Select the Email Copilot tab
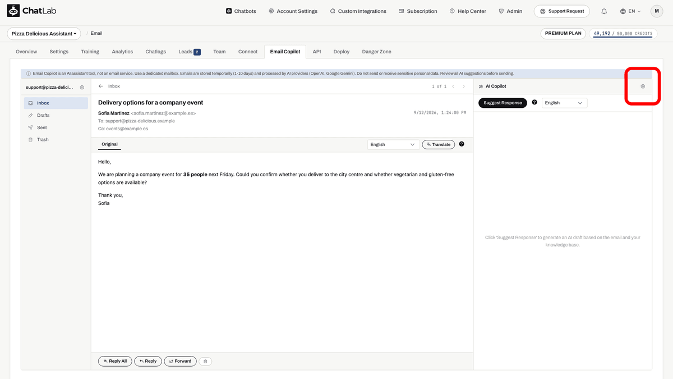The width and height of the screenshot is (673, 379). (285, 52)
